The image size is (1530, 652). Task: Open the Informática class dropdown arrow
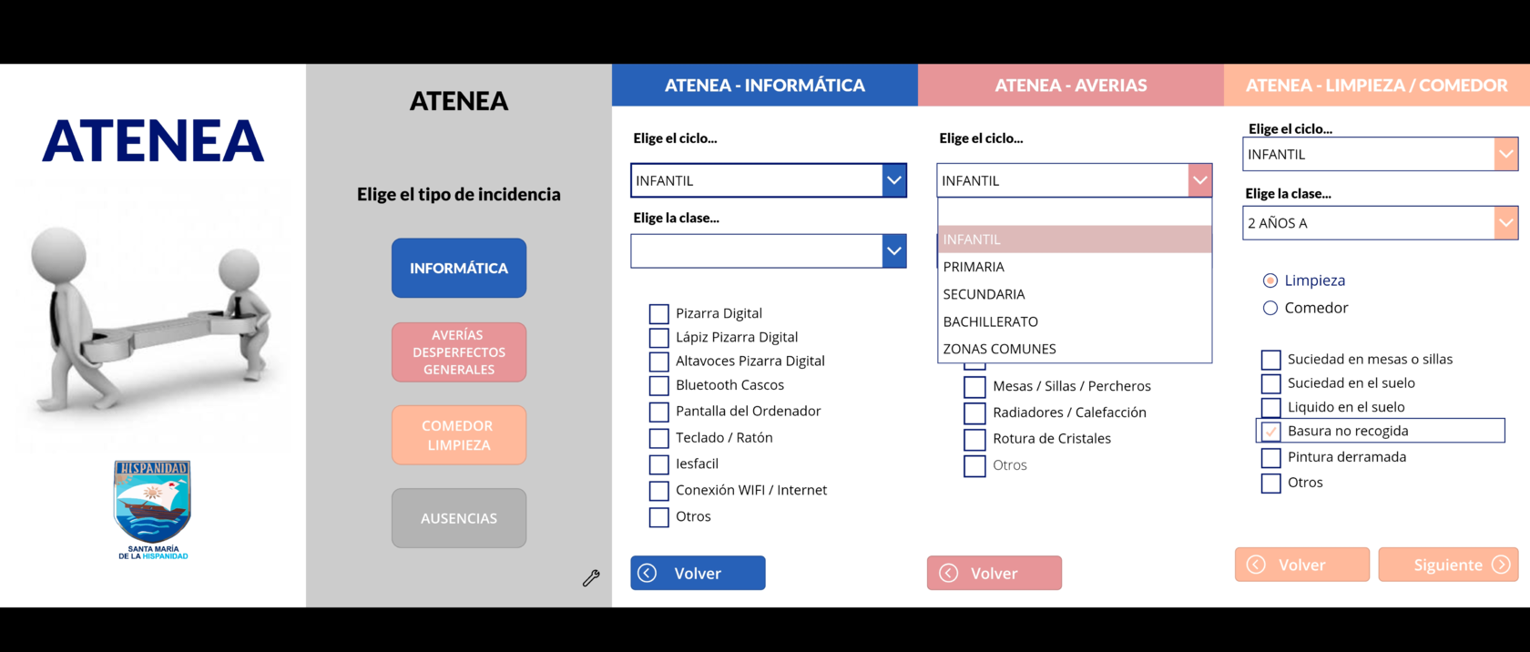click(x=894, y=251)
